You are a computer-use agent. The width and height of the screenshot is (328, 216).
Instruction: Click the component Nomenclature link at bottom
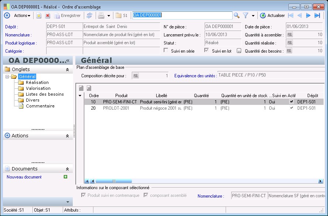pos(211,196)
